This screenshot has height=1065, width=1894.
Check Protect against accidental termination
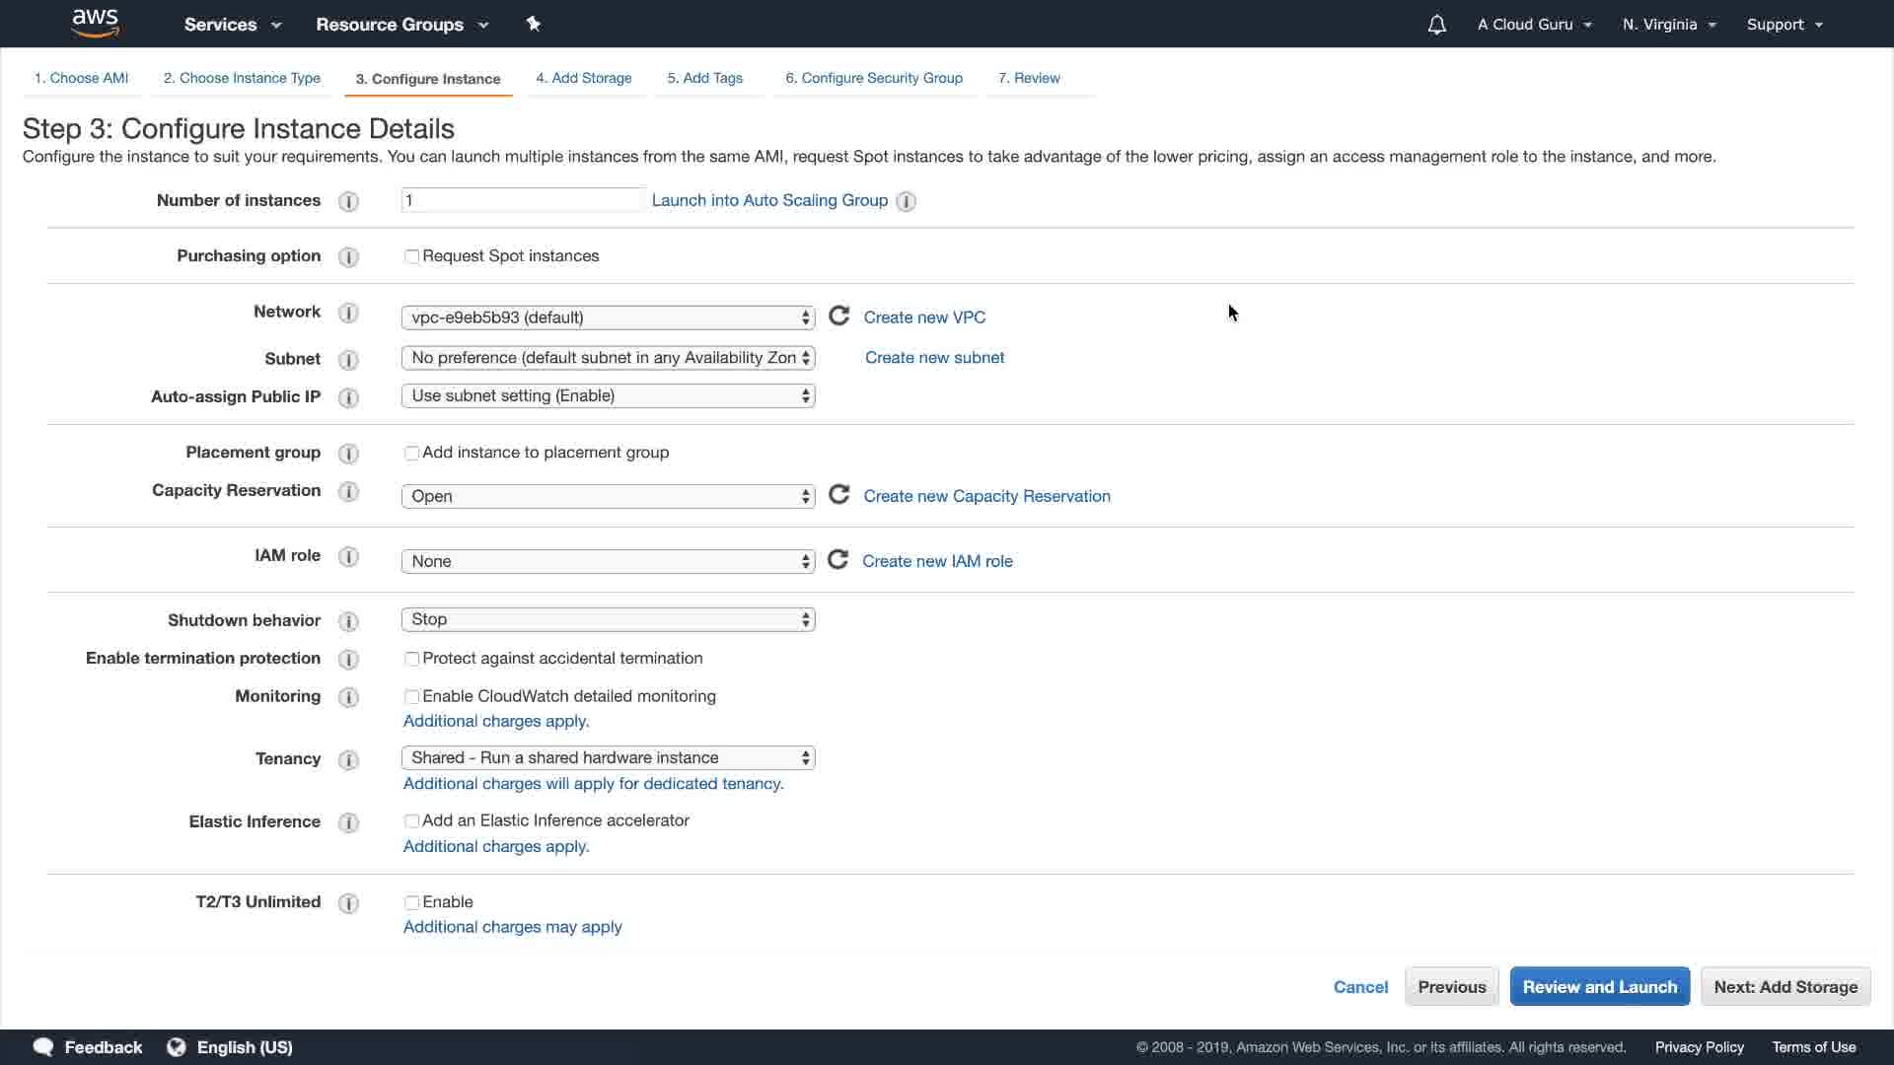411,659
